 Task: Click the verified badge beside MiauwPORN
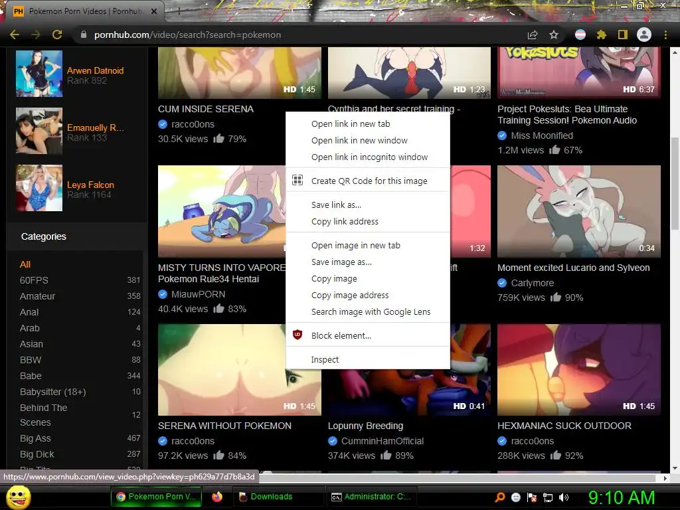pyautogui.click(x=163, y=294)
